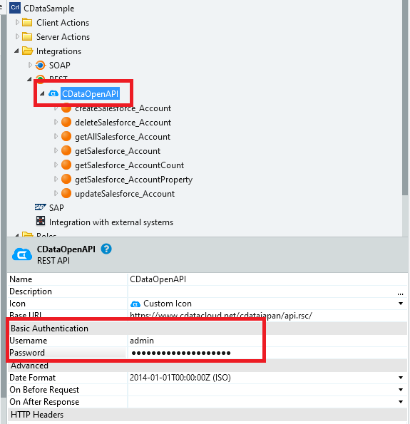Collapse the REST node
Viewport: 410px width, 424px height.
coord(29,79)
